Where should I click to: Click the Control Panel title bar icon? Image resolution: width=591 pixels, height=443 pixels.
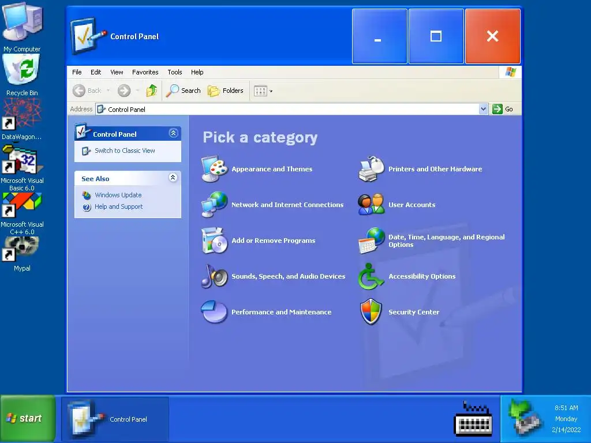coord(88,36)
